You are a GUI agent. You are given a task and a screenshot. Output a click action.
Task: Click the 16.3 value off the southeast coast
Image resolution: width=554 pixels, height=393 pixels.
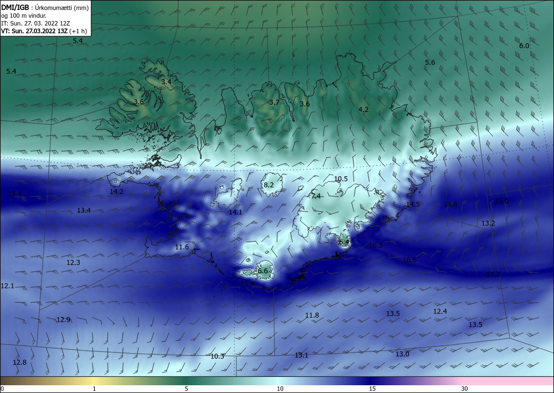(x=376, y=245)
